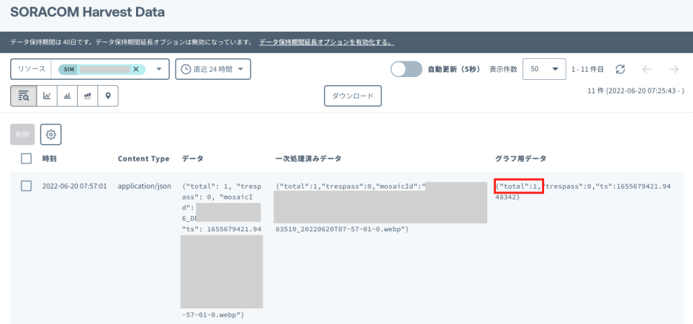The image size is (693, 324).
Task: Click the 11 件 (2022-06-20 07:25:43 - ) text
Action: pyautogui.click(x=635, y=91)
